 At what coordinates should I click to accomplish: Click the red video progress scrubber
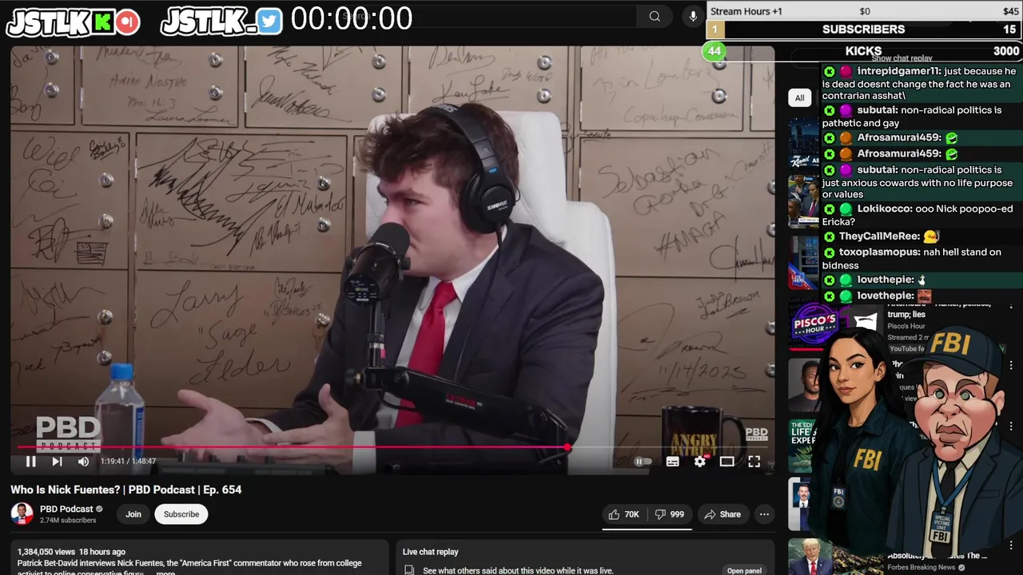[567, 447]
